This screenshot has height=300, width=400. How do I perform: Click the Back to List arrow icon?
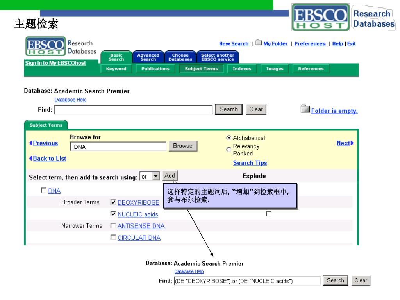coord(30,159)
